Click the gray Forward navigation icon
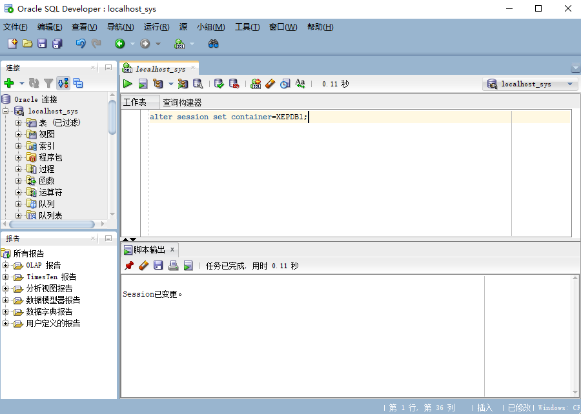 click(145, 44)
